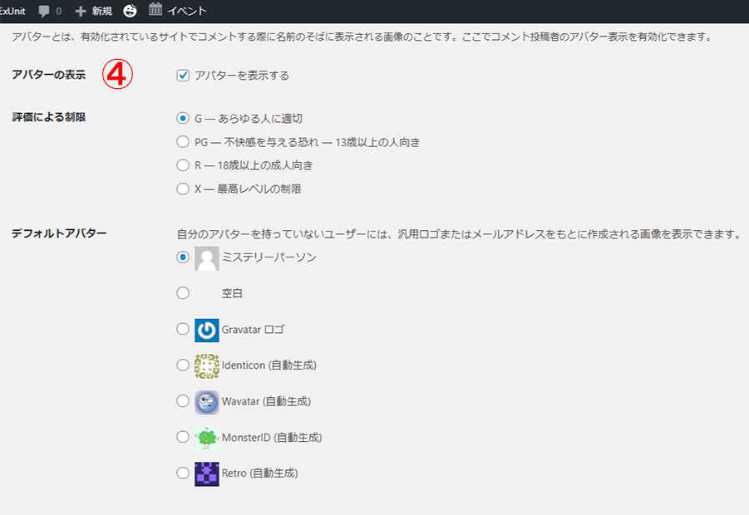Image resolution: width=749 pixels, height=515 pixels.
Task: Click the Wavatar avatar image
Action: [x=205, y=401]
